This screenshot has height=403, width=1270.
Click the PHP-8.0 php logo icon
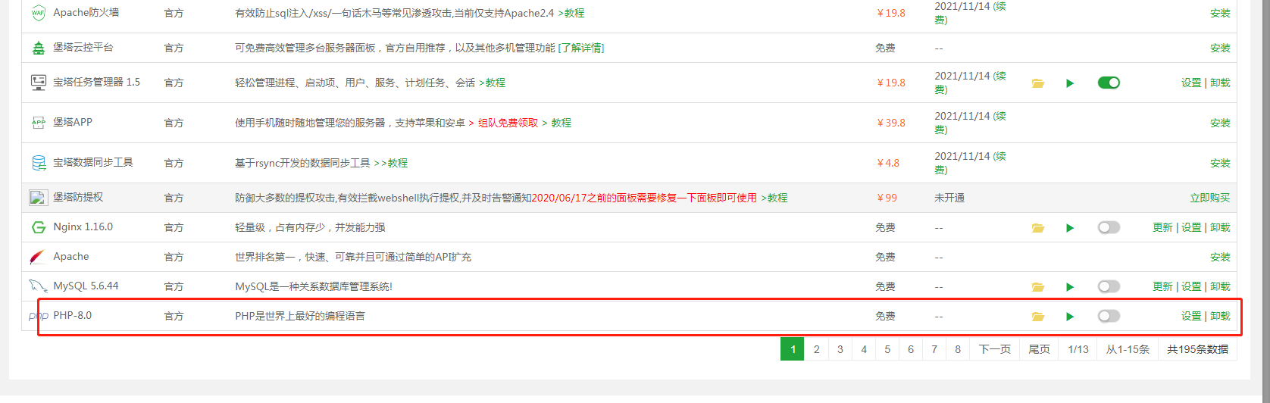click(x=39, y=316)
